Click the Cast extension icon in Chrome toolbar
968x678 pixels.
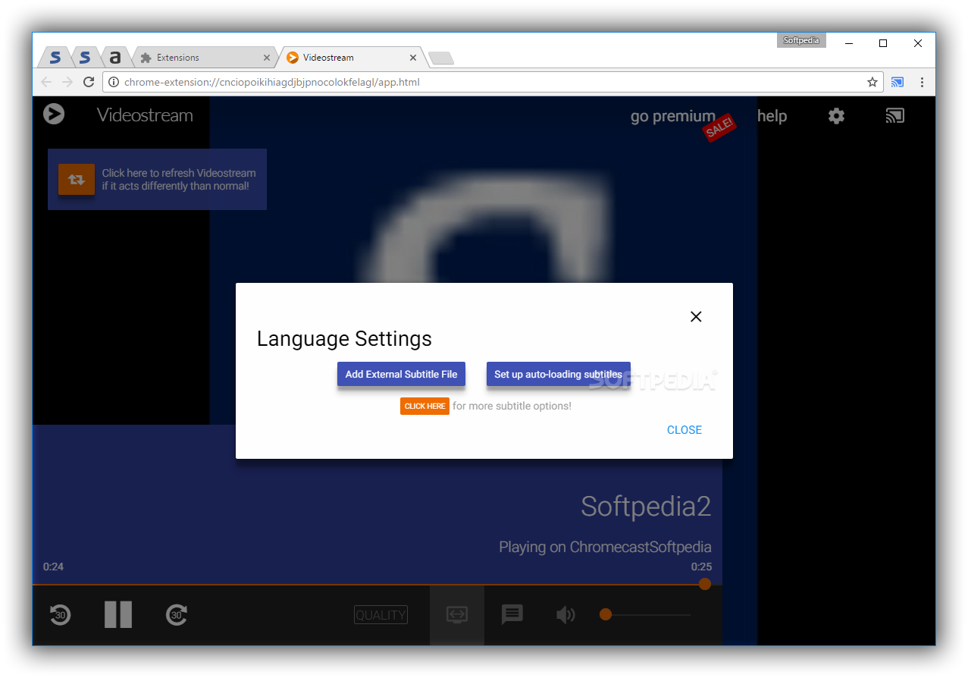point(898,82)
